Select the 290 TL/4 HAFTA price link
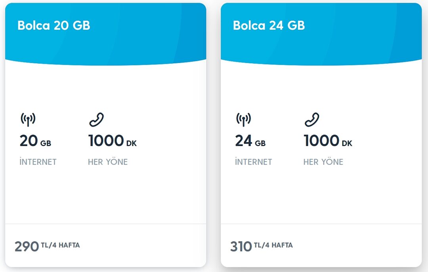 coord(47,245)
